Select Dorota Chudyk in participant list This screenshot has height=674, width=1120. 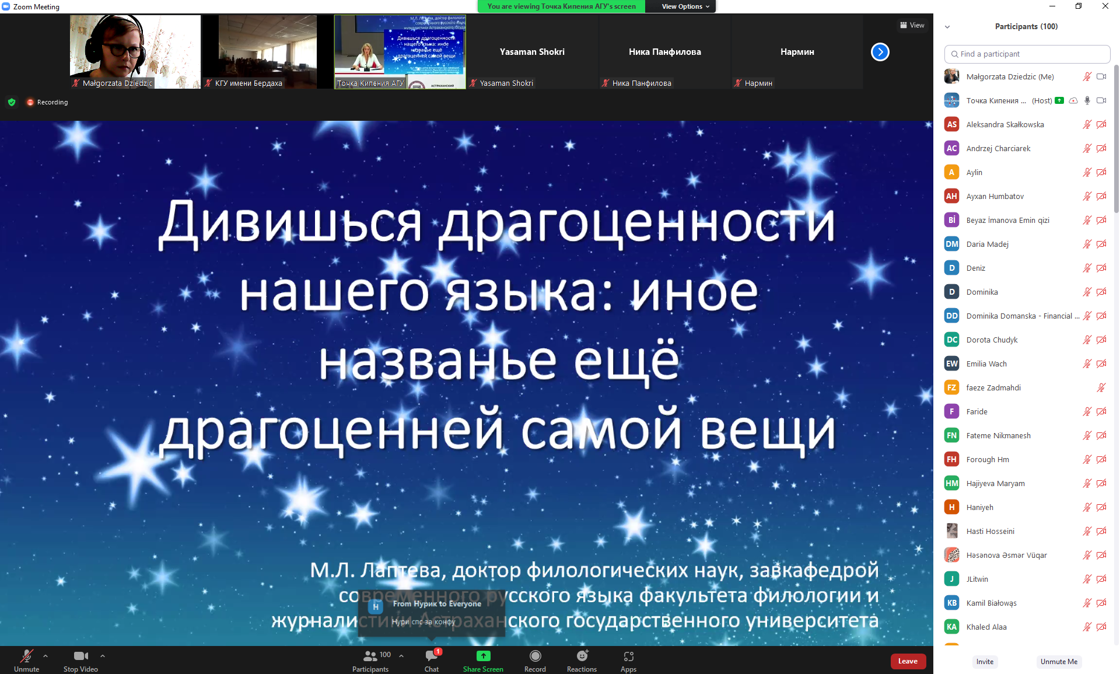(992, 340)
